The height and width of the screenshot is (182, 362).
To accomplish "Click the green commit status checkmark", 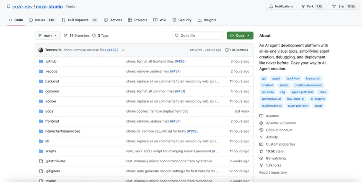I will (123, 50).
